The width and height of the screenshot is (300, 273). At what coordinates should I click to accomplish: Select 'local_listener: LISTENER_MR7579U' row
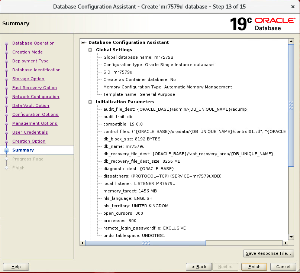click(139, 184)
